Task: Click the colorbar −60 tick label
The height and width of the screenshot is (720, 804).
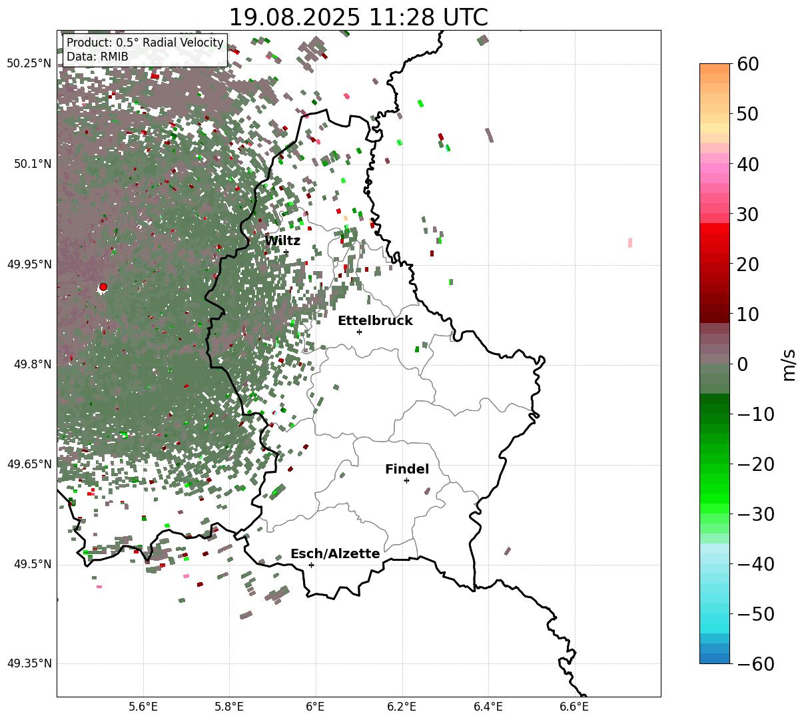Action: (755, 663)
